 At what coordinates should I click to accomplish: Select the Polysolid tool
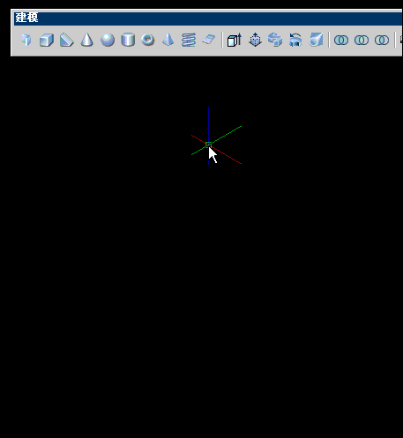point(26,40)
